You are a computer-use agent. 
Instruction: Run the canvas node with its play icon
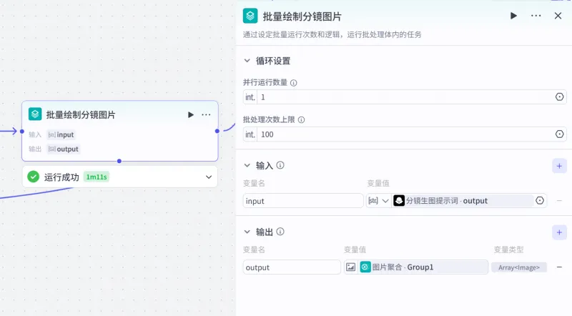(191, 114)
